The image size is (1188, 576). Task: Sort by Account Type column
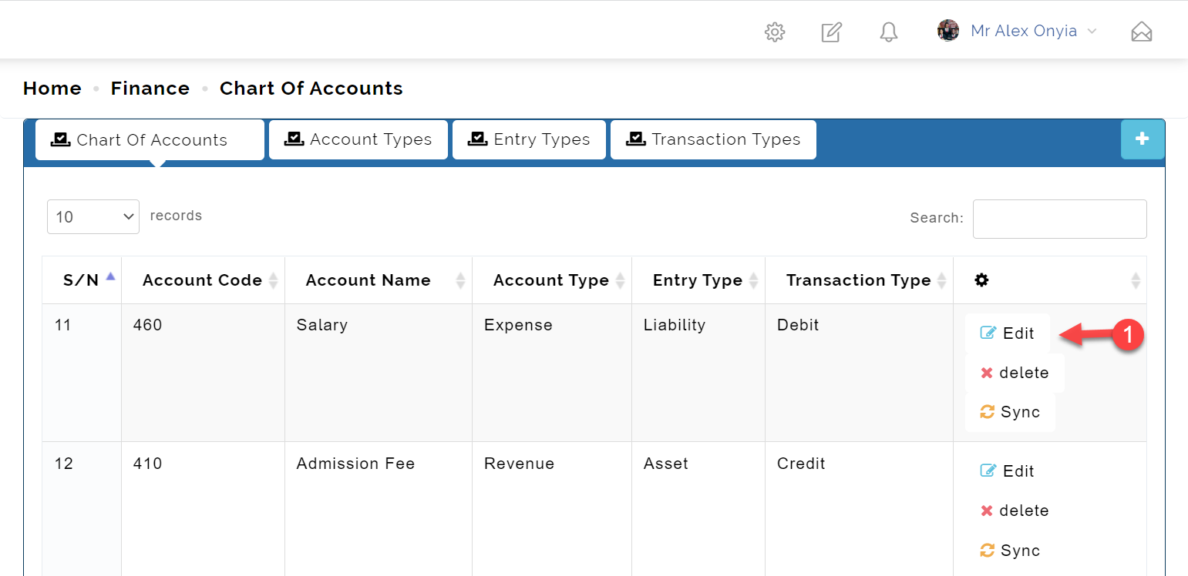552,280
